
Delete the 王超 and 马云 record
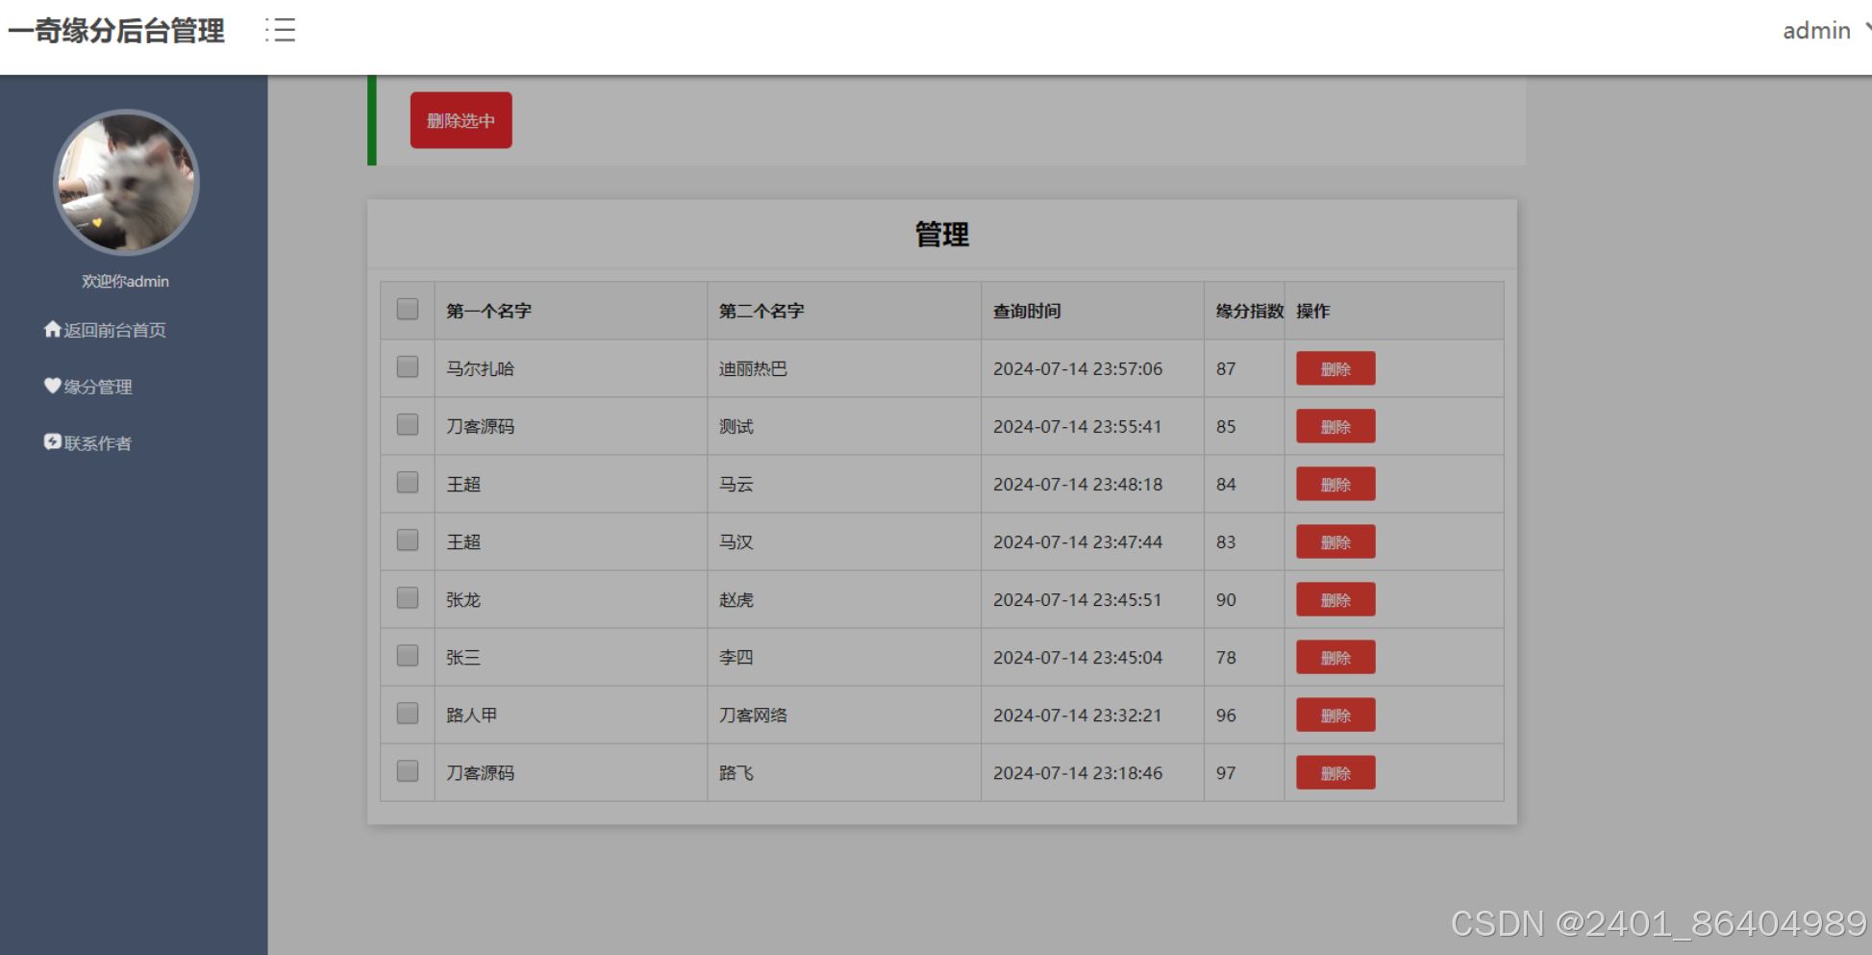[1335, 484]
